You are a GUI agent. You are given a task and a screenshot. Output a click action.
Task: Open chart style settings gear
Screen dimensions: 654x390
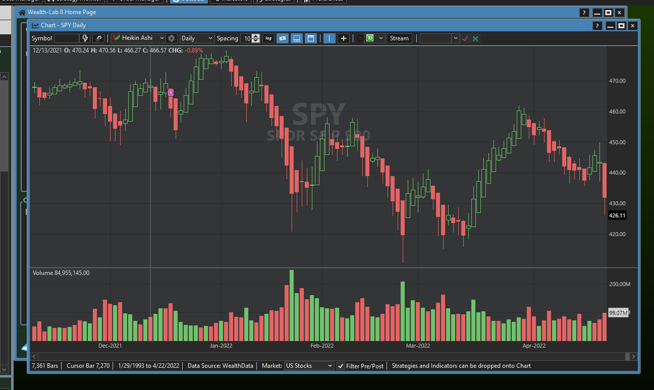[x=172, y=38]
